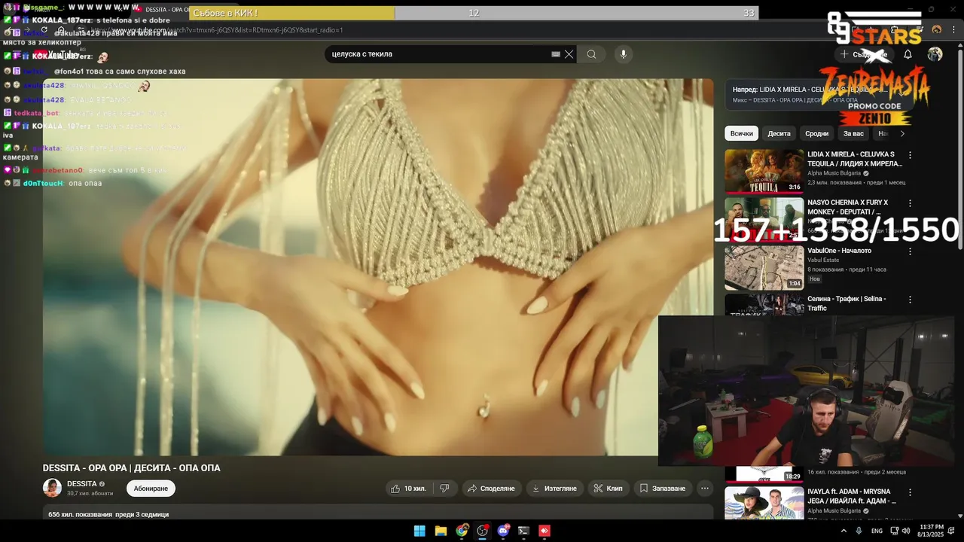Switch the ENG input language

tap(877, 531)
